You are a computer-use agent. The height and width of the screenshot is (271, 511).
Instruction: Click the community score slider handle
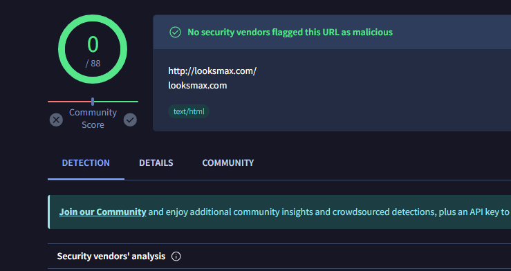point(93,102)
